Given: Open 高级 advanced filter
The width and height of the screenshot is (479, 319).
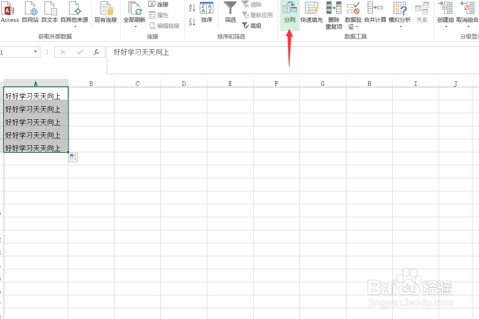Looking at the screenshot, I should pyautogui.click(x=252, y=26).
